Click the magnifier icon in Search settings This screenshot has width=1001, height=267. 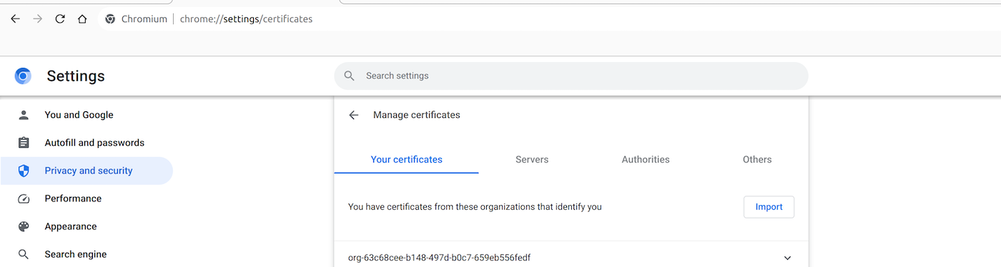click(x=350, y=76)
